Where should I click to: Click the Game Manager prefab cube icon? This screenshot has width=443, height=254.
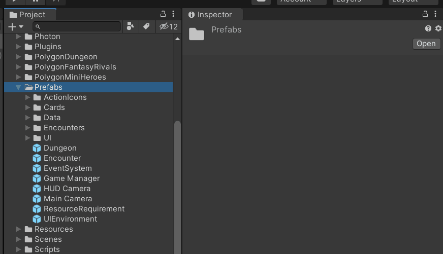[37, 178]
